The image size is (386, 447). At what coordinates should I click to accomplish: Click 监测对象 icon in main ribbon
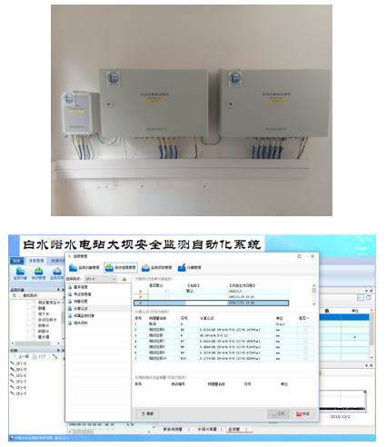coord(20,273)
